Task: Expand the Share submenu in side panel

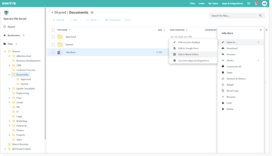Action: [258, 60]
